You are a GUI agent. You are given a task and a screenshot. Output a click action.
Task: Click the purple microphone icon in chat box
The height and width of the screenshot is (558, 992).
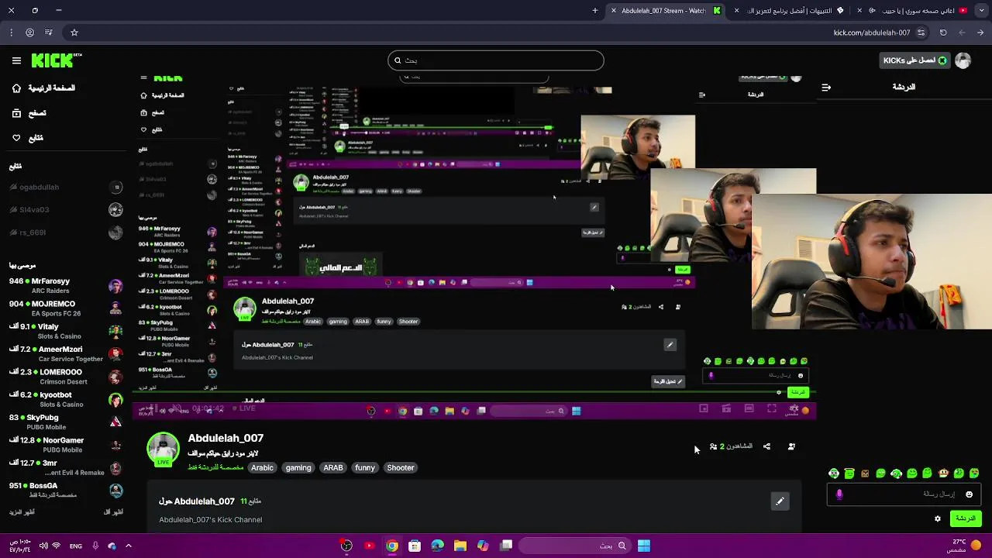pyautogui.click(x=839, y=494)
